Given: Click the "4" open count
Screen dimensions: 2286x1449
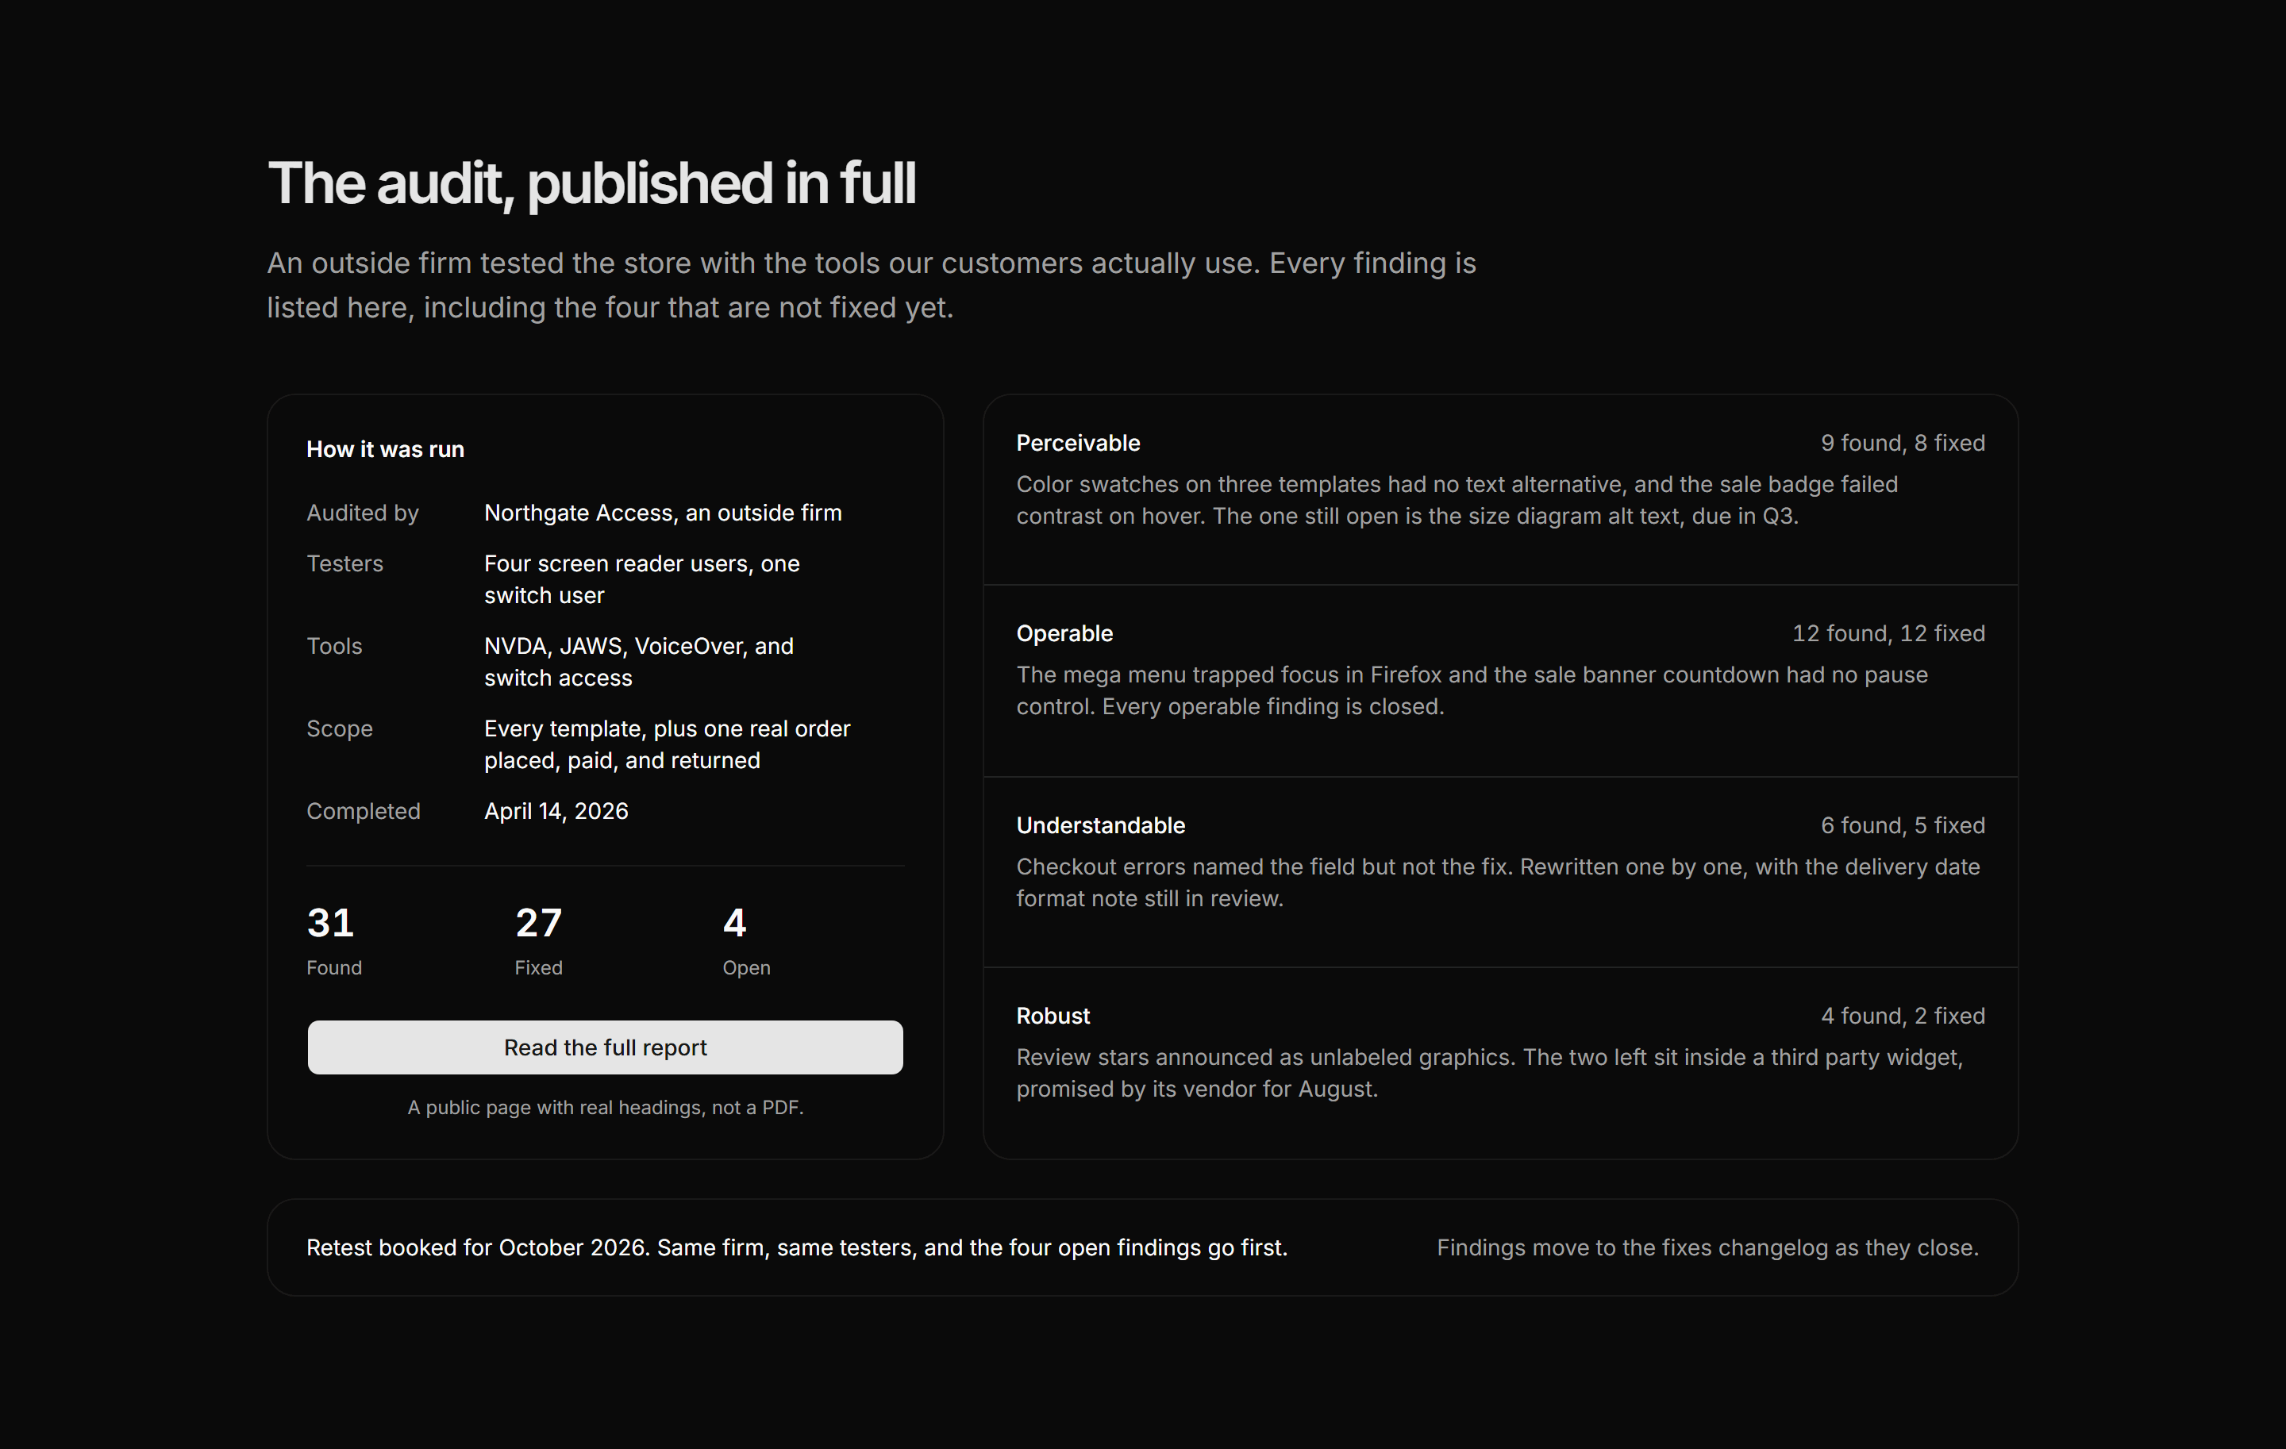Looking at the screenshot, I should (x=735, y=922).
